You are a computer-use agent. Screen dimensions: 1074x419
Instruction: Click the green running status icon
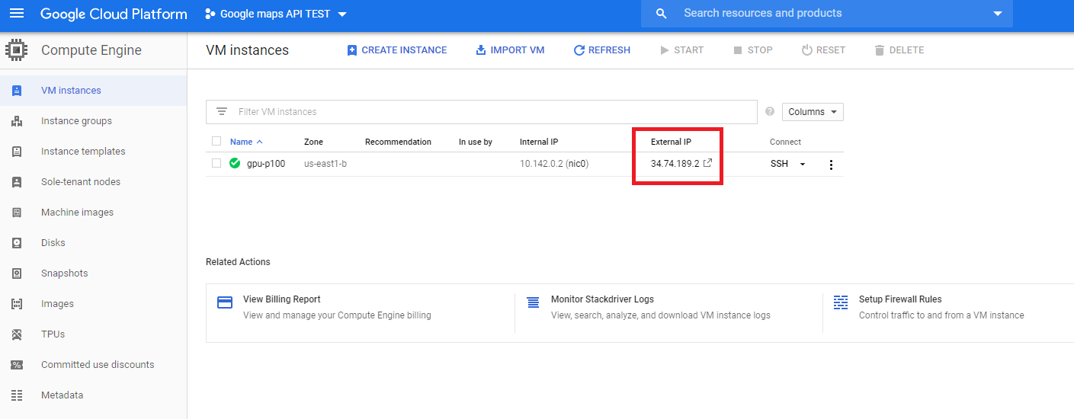click(x=235, y=163)
